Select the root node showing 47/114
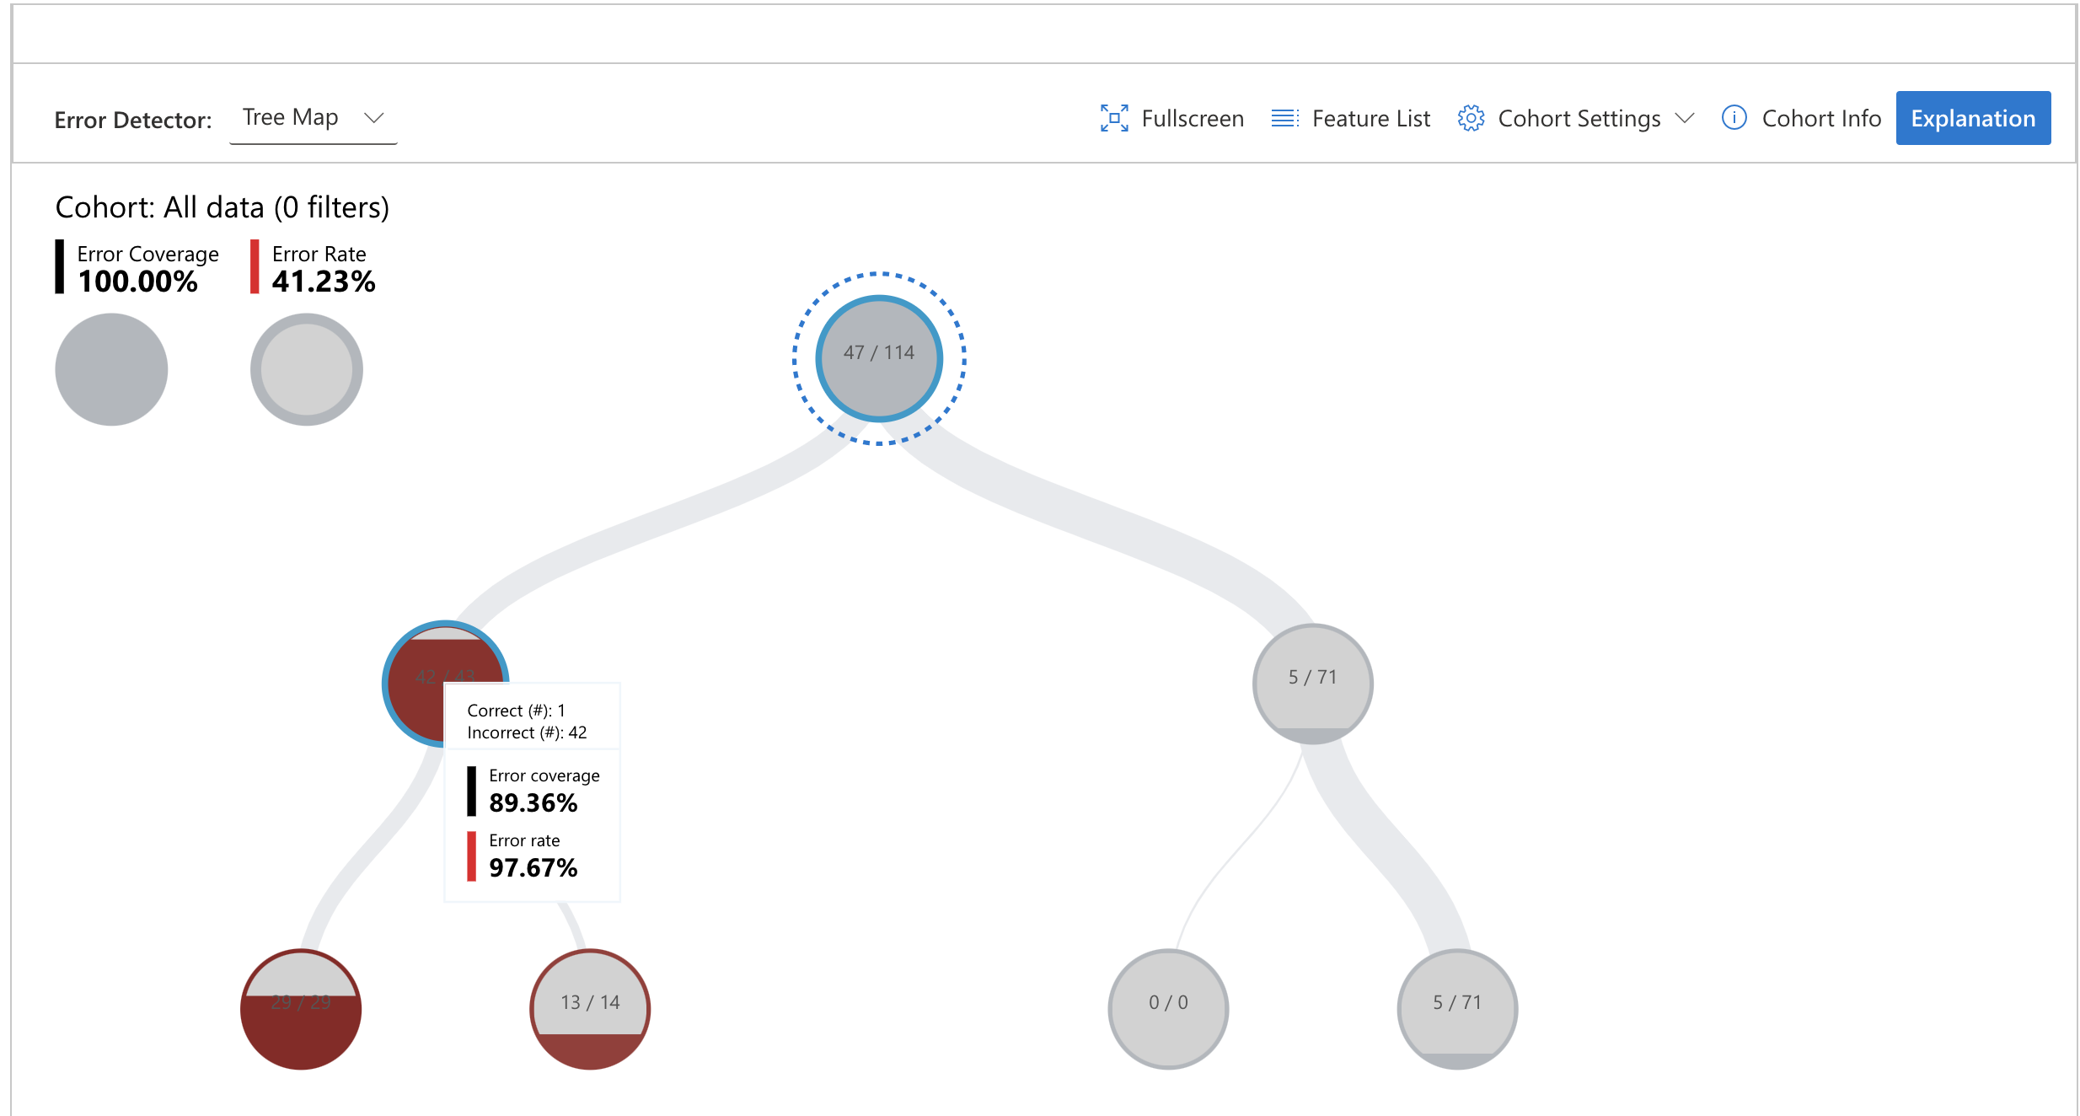 pyautogui.click(x=878, y=358)
